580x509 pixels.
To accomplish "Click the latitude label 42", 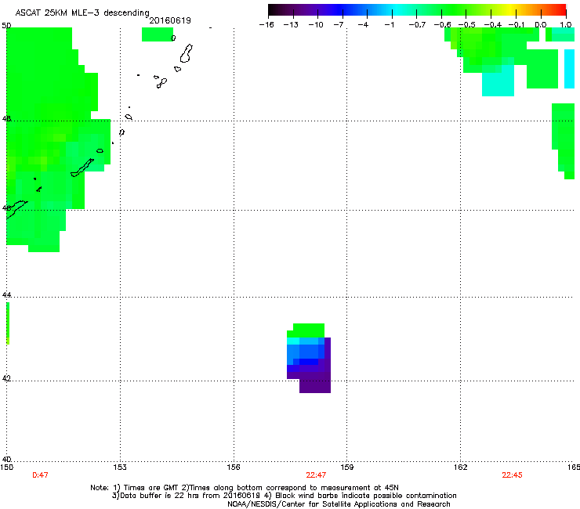I will click(x=6, y=378).
